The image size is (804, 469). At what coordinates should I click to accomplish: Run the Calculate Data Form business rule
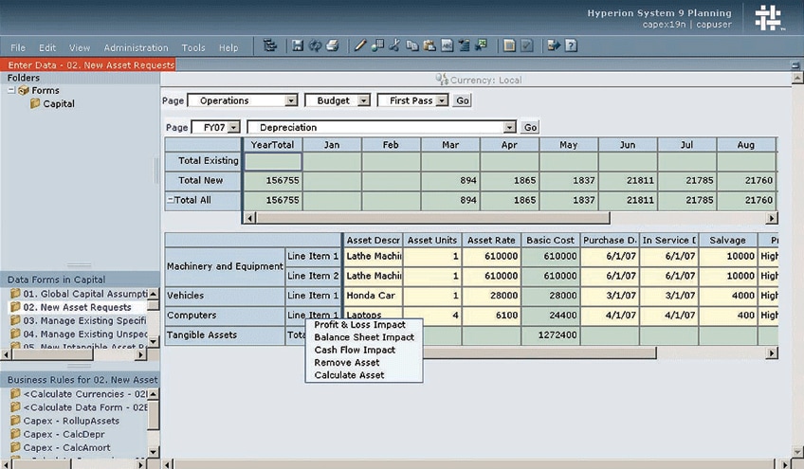(84, 407)
